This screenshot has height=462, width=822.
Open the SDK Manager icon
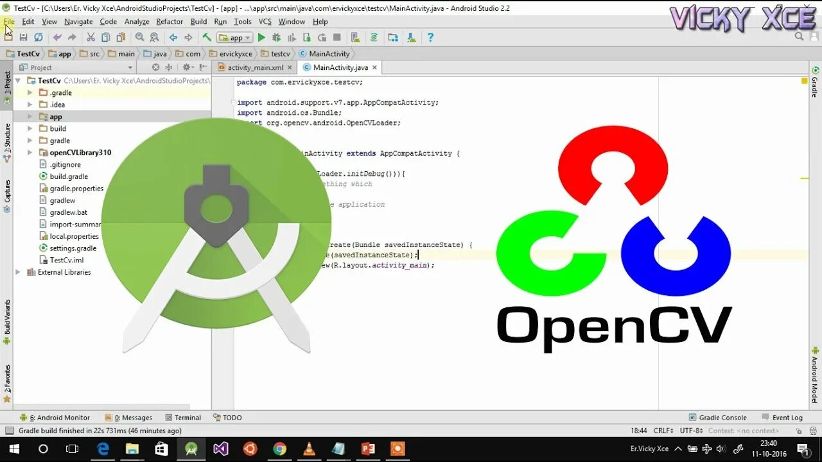[412, 38]
